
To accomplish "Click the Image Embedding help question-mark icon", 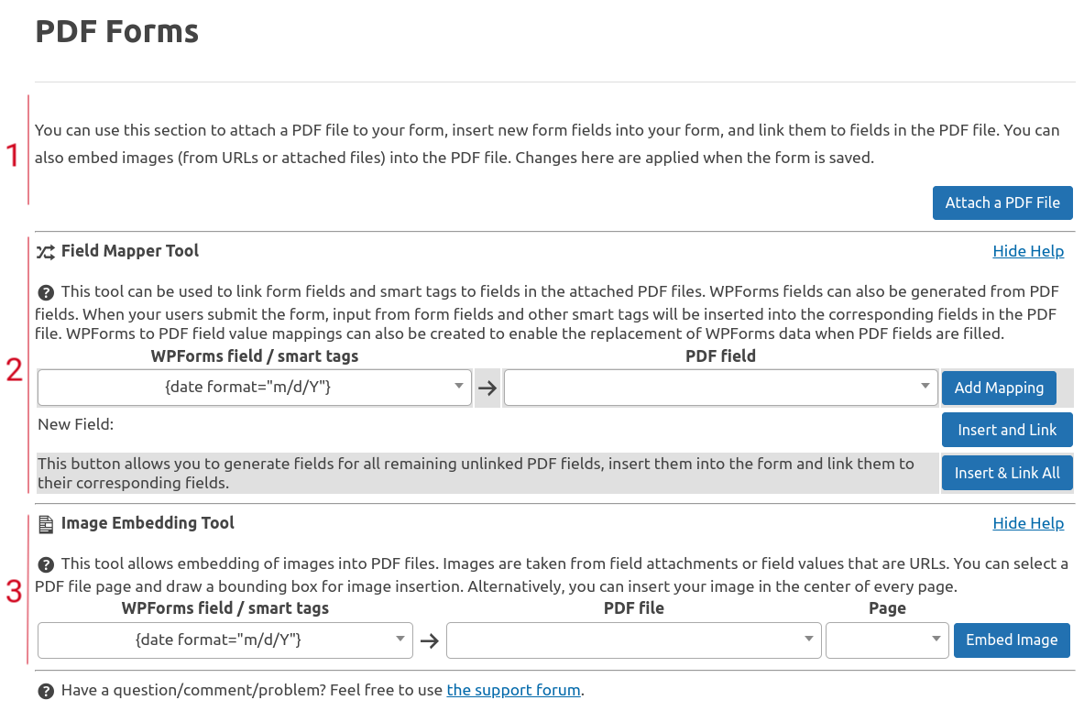I will point(46,564).
